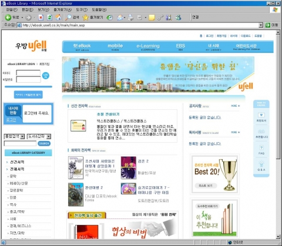
Task: Click the Stop page loading icon
Action: click(x=41, y=18)
